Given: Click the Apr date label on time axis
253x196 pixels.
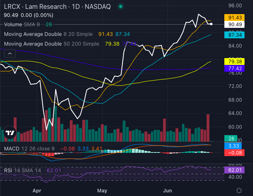Looking at the screenshot, I should (37, 191).
